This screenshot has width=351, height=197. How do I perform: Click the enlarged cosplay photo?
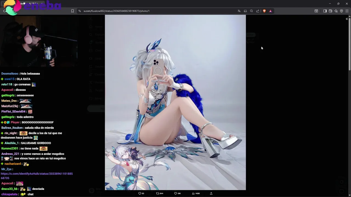coord(175,102)
